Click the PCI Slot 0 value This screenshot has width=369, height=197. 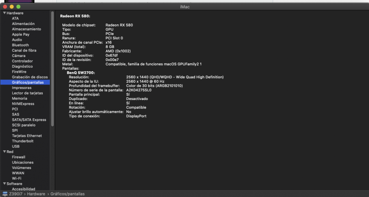coord(114,38)
